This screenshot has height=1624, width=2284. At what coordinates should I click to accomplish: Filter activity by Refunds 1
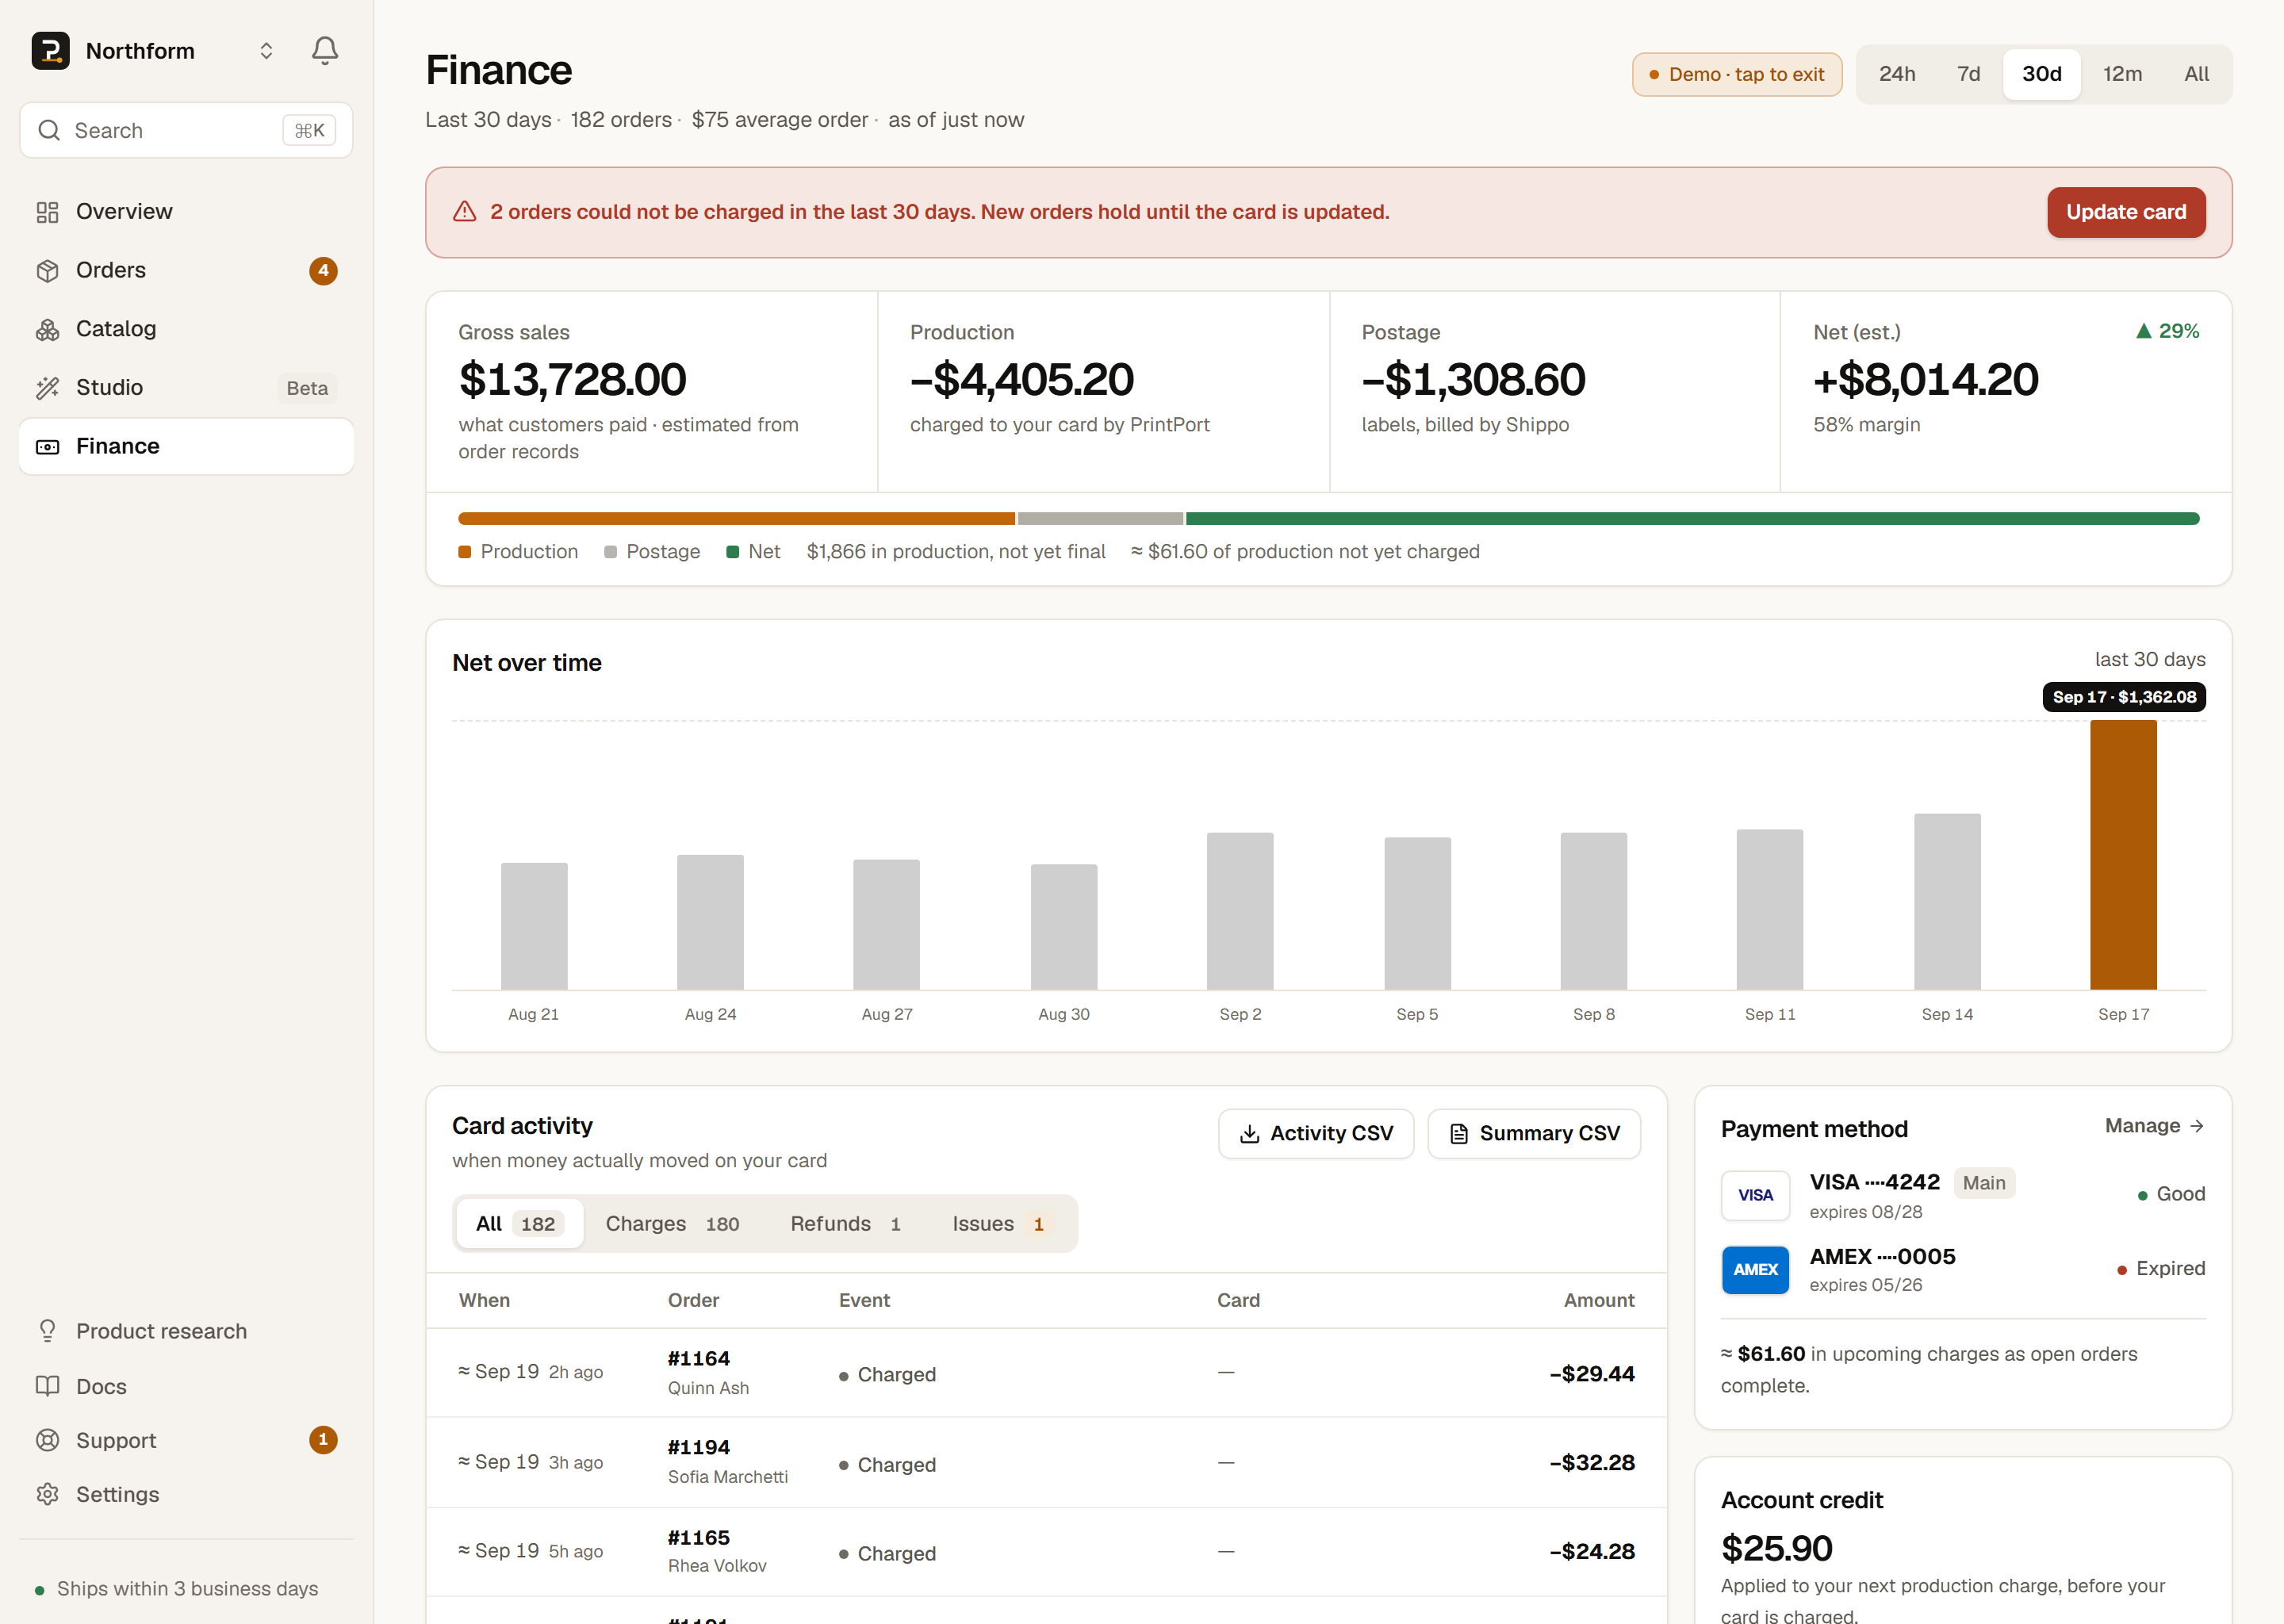pos(846,1224)
